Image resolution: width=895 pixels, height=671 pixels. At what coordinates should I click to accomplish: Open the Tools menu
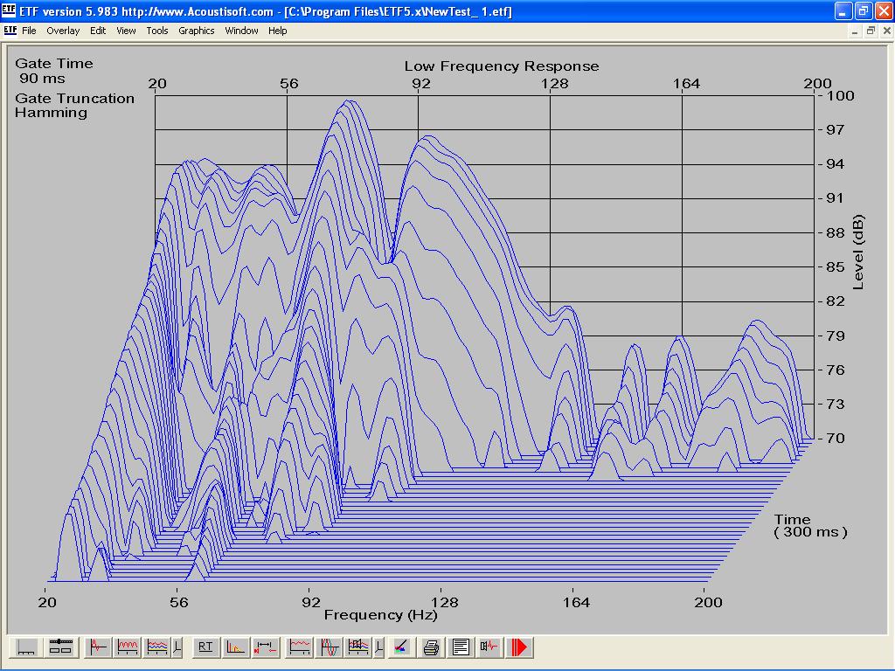point(157,31)
